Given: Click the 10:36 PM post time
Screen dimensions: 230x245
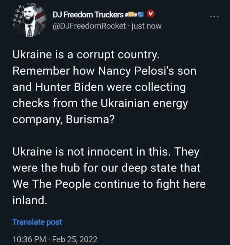Looking at the screenshot, I should coord(28,239).
